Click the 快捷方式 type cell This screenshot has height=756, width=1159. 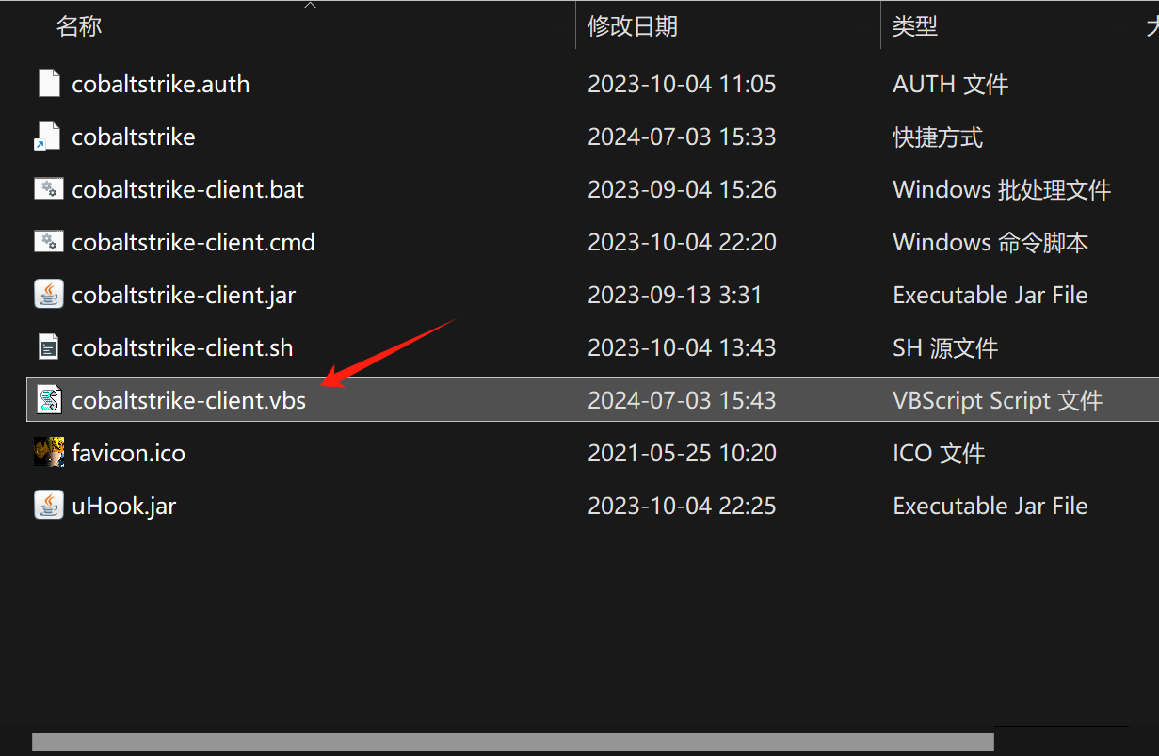pyautogui.click(x=938, y=137)
